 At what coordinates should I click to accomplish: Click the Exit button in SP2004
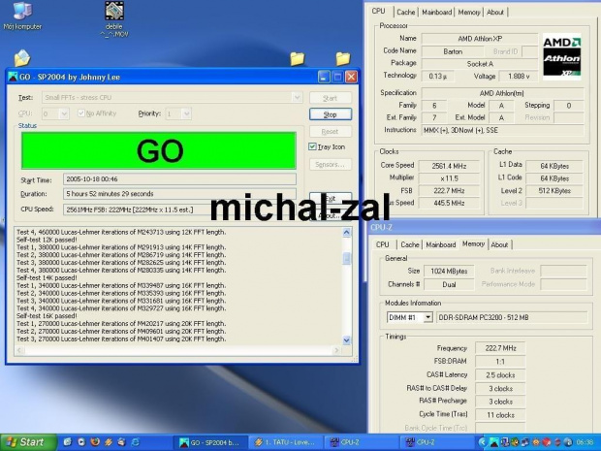[330, 198]
